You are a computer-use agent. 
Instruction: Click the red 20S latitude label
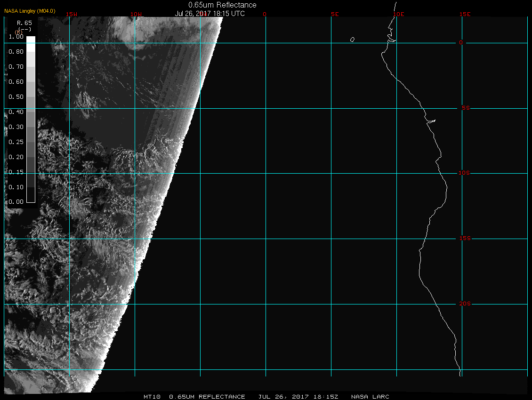464,304
